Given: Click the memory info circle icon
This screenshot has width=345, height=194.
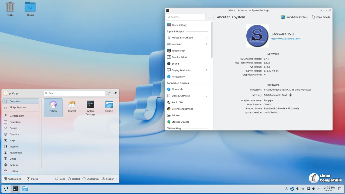Looking at the screenshot, I should 290,95.
